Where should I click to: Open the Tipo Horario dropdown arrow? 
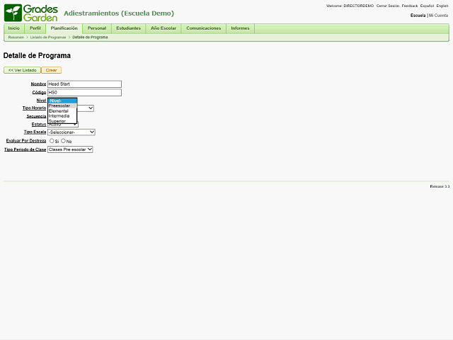click(91, 108)
